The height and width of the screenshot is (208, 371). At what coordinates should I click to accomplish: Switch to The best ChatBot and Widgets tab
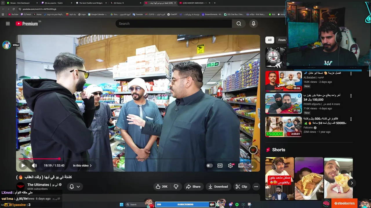91,3
